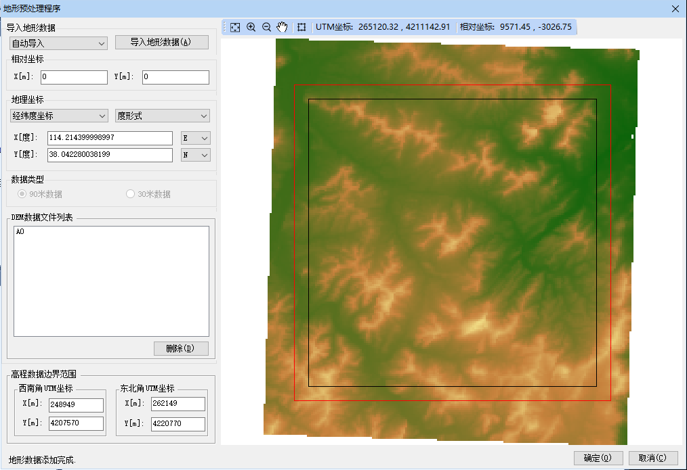Select the zoom out tool
The width and height of the screenshot is (687, 470).
[266, 27]
